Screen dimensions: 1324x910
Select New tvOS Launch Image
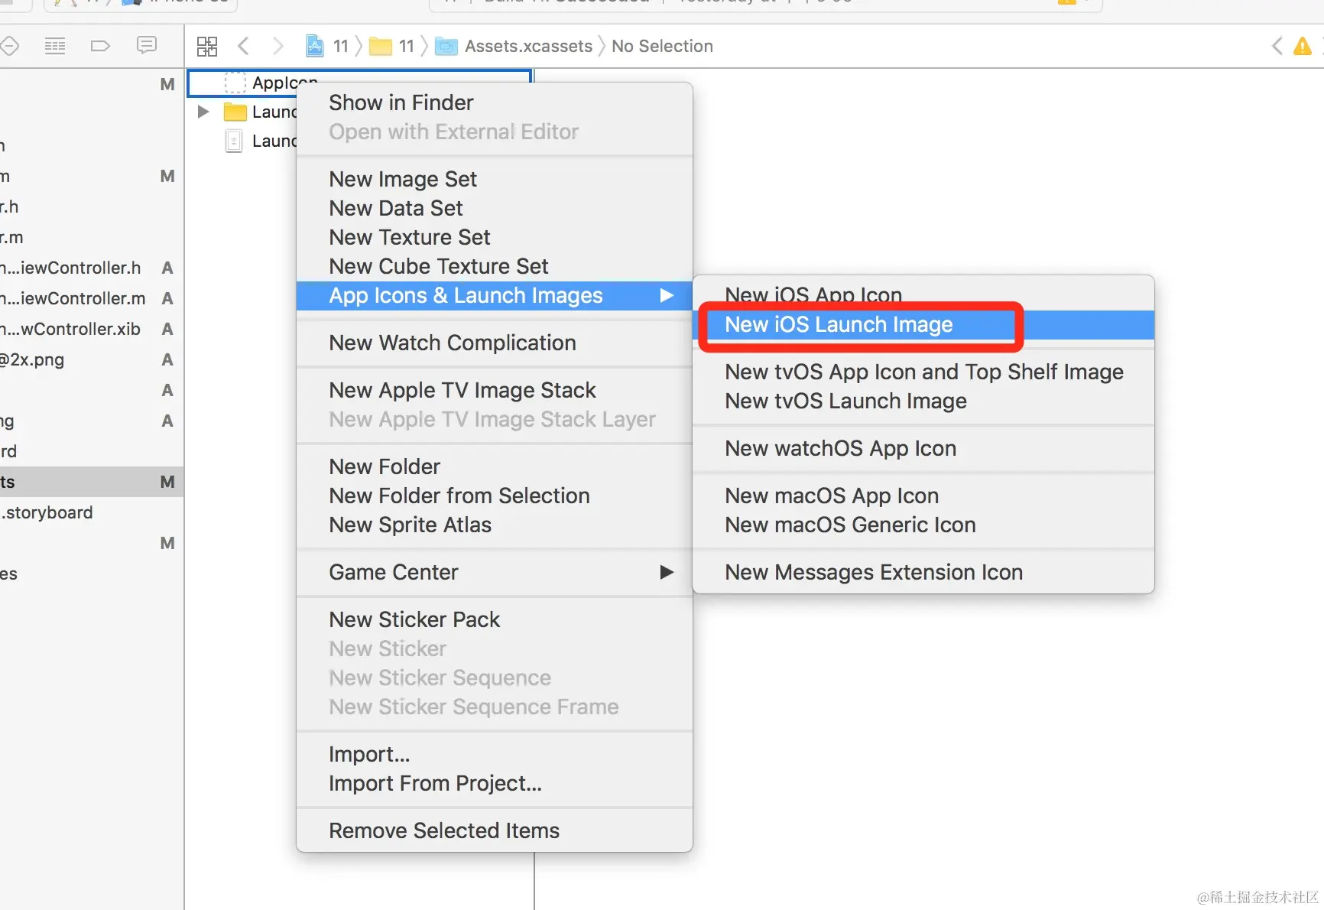[x=923, y=401]
